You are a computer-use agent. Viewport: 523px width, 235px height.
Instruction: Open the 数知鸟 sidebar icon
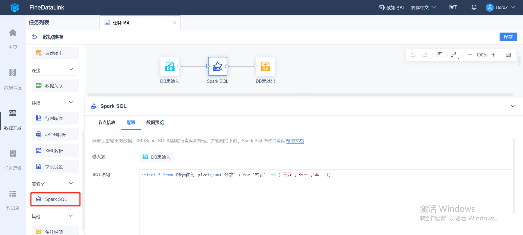(13, 194)
